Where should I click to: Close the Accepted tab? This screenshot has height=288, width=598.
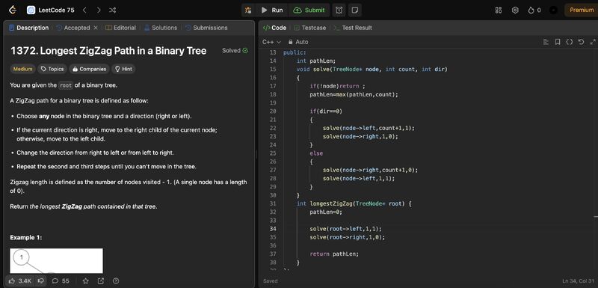[96, 28]
